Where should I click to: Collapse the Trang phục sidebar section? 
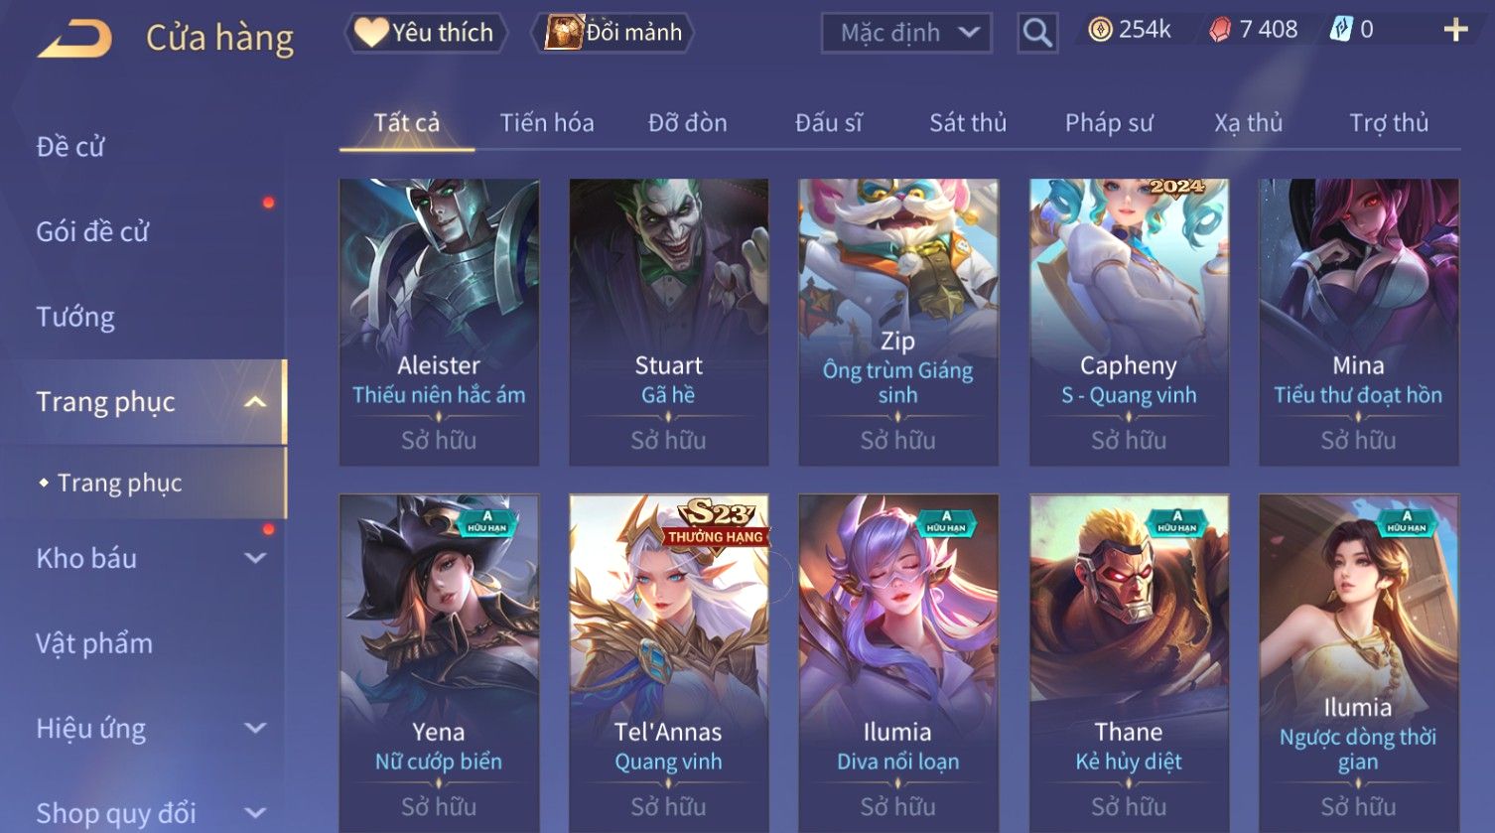coord(255,402)
